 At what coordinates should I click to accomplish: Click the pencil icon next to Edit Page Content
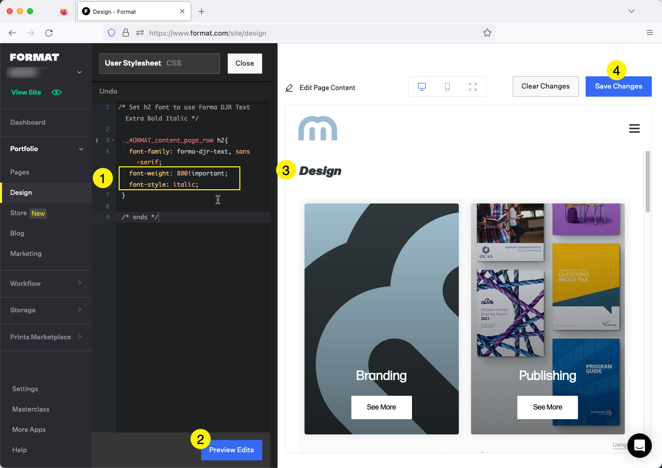(289, 87)
